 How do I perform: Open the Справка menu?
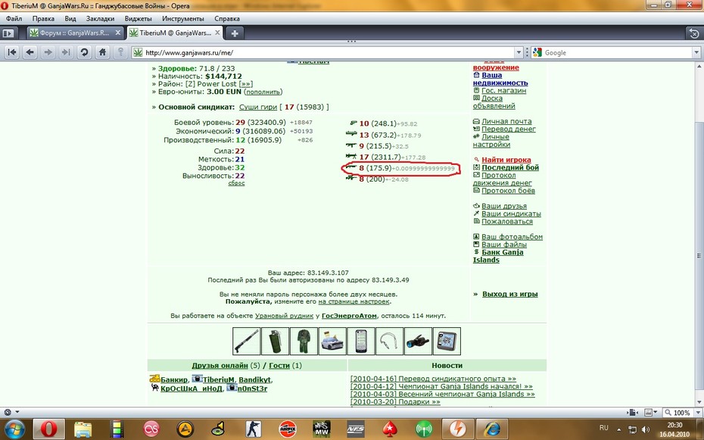[x=227, y=19]
